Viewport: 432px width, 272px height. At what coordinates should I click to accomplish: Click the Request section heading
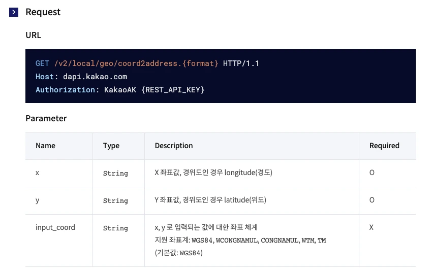point(43,12)
